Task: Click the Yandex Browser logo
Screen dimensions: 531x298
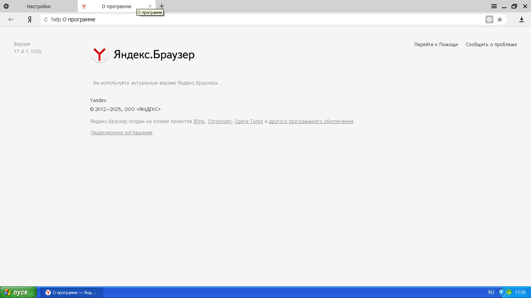Action: (100, 54)
